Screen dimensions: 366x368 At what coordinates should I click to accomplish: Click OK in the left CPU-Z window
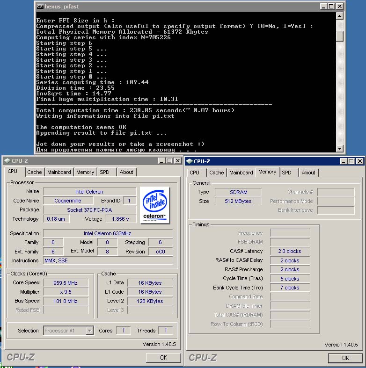tap(163, 357)
